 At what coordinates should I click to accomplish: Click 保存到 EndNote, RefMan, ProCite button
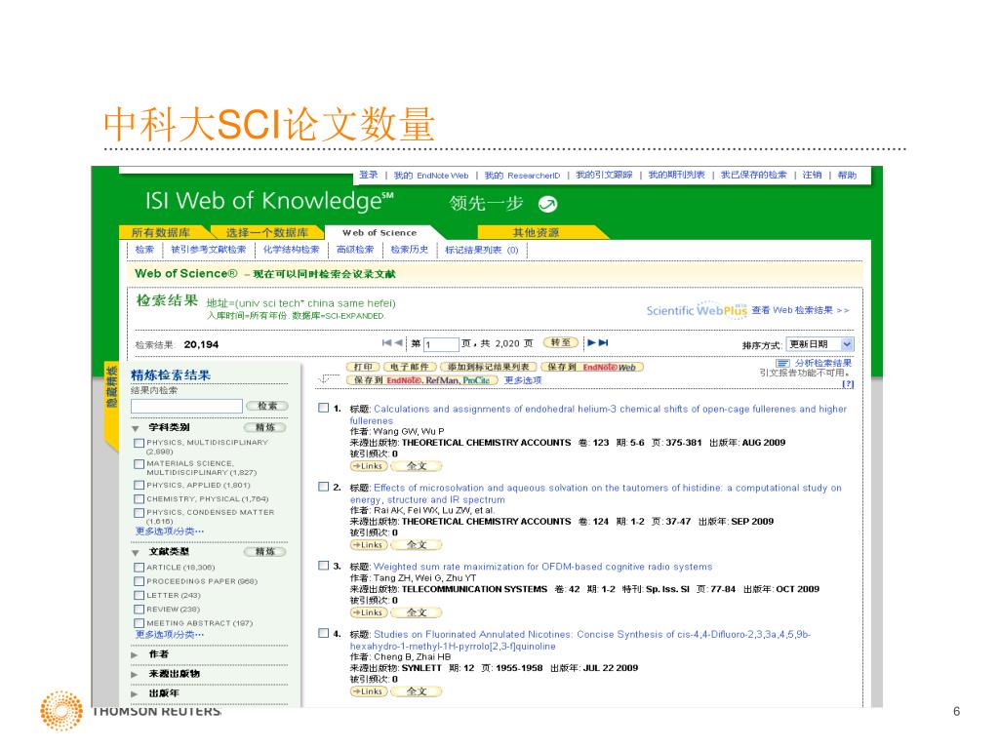pyautogui.click(x=421, y=380)
